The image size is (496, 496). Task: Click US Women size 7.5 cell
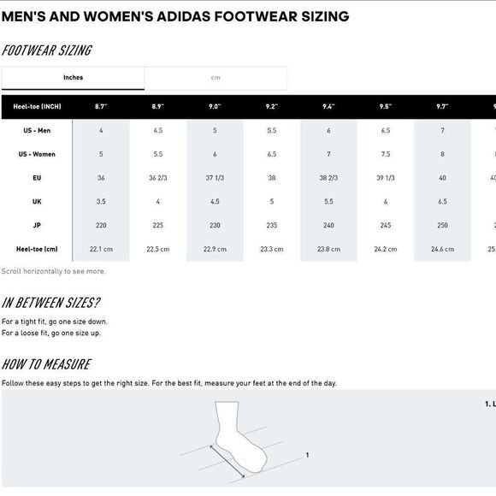pyautogui.click(x=386, y=154)
